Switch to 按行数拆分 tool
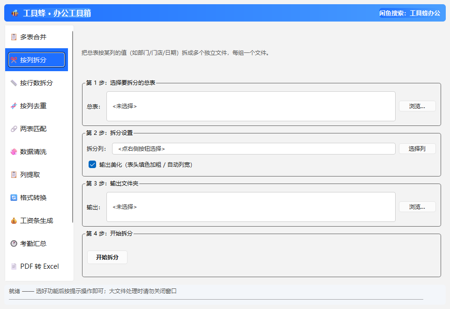Image resolution: width=450 pixels, height=309 pixels. (37, 83)
